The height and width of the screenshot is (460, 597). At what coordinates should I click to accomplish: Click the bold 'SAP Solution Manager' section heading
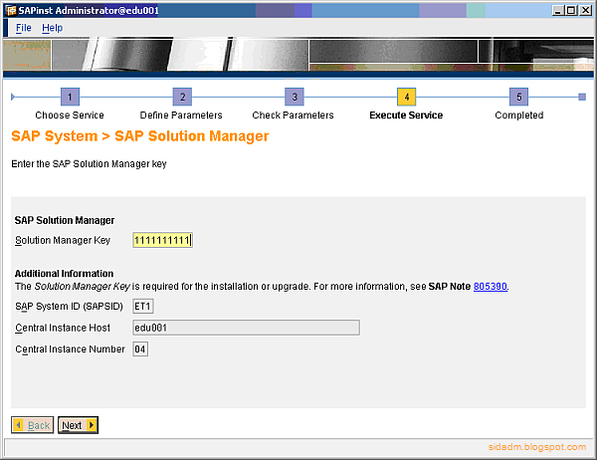(x=65, y=220)
